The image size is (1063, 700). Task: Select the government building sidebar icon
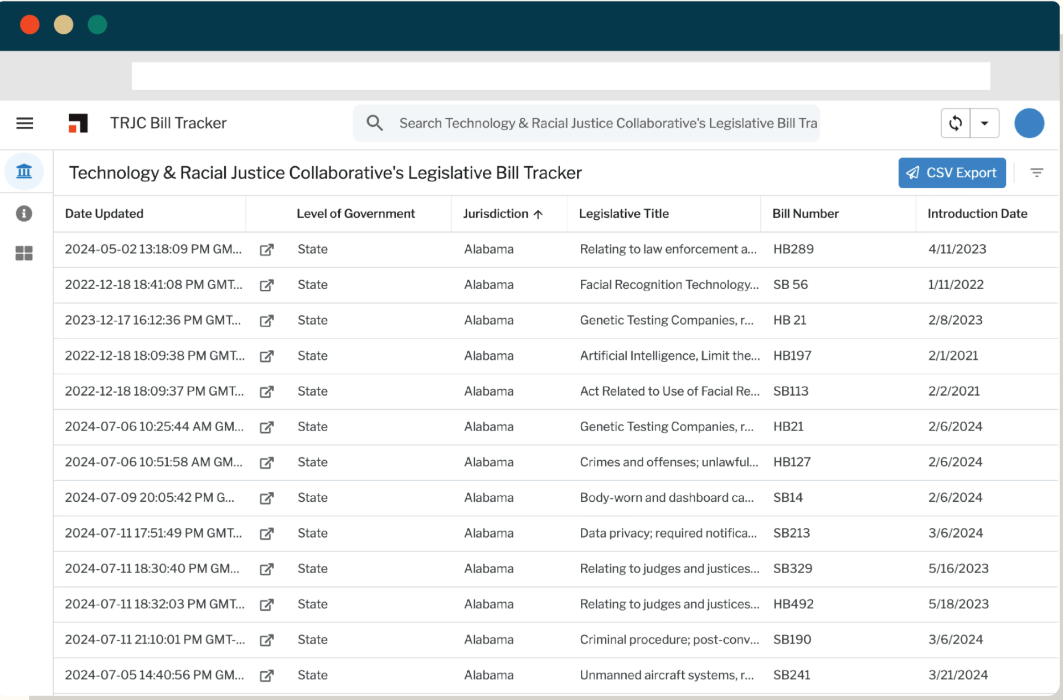click(24, 171)
